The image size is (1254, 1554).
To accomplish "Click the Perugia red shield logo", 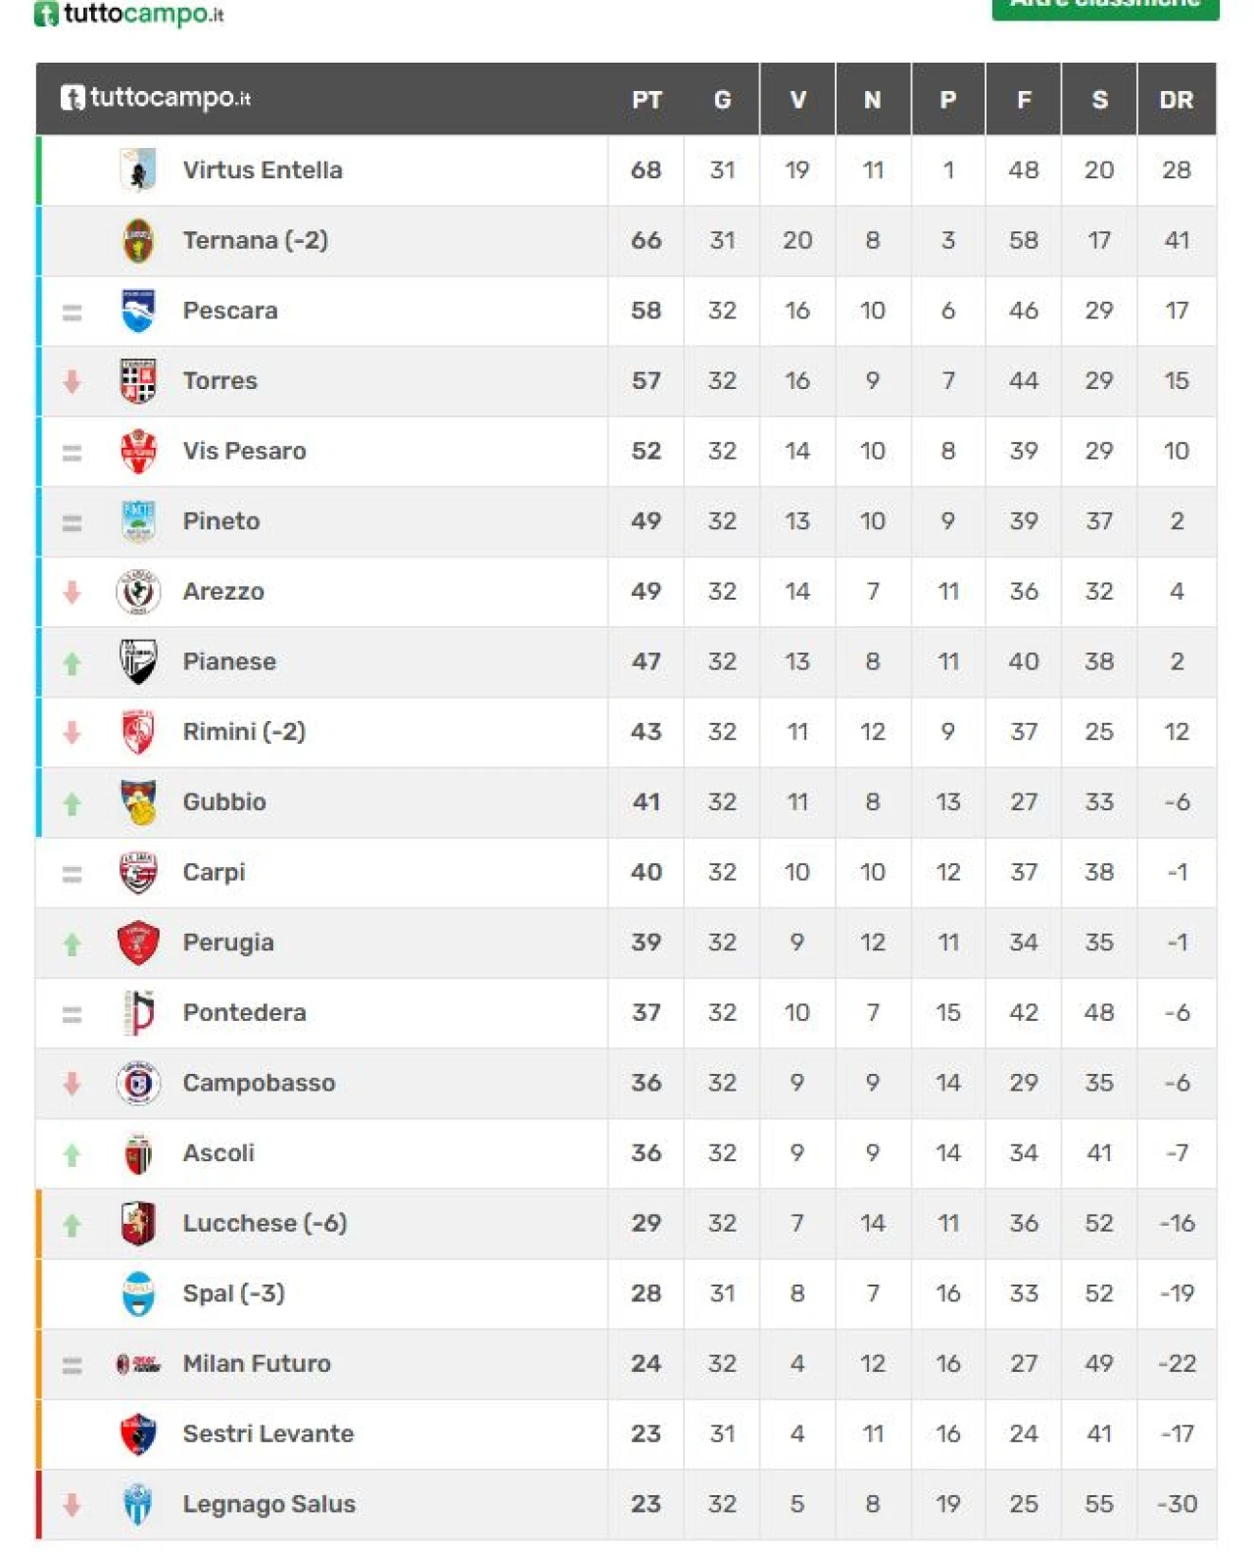I will pyautogui.click(x=138, y=943).
